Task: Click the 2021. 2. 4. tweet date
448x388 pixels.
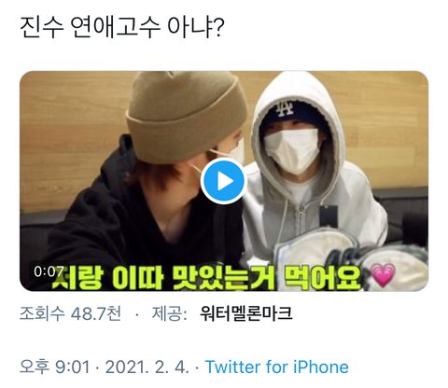Action: 147,367
